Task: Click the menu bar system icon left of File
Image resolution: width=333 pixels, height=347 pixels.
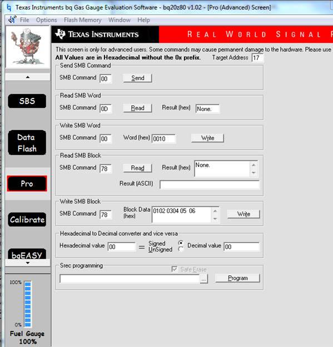Action: [12, 19]
